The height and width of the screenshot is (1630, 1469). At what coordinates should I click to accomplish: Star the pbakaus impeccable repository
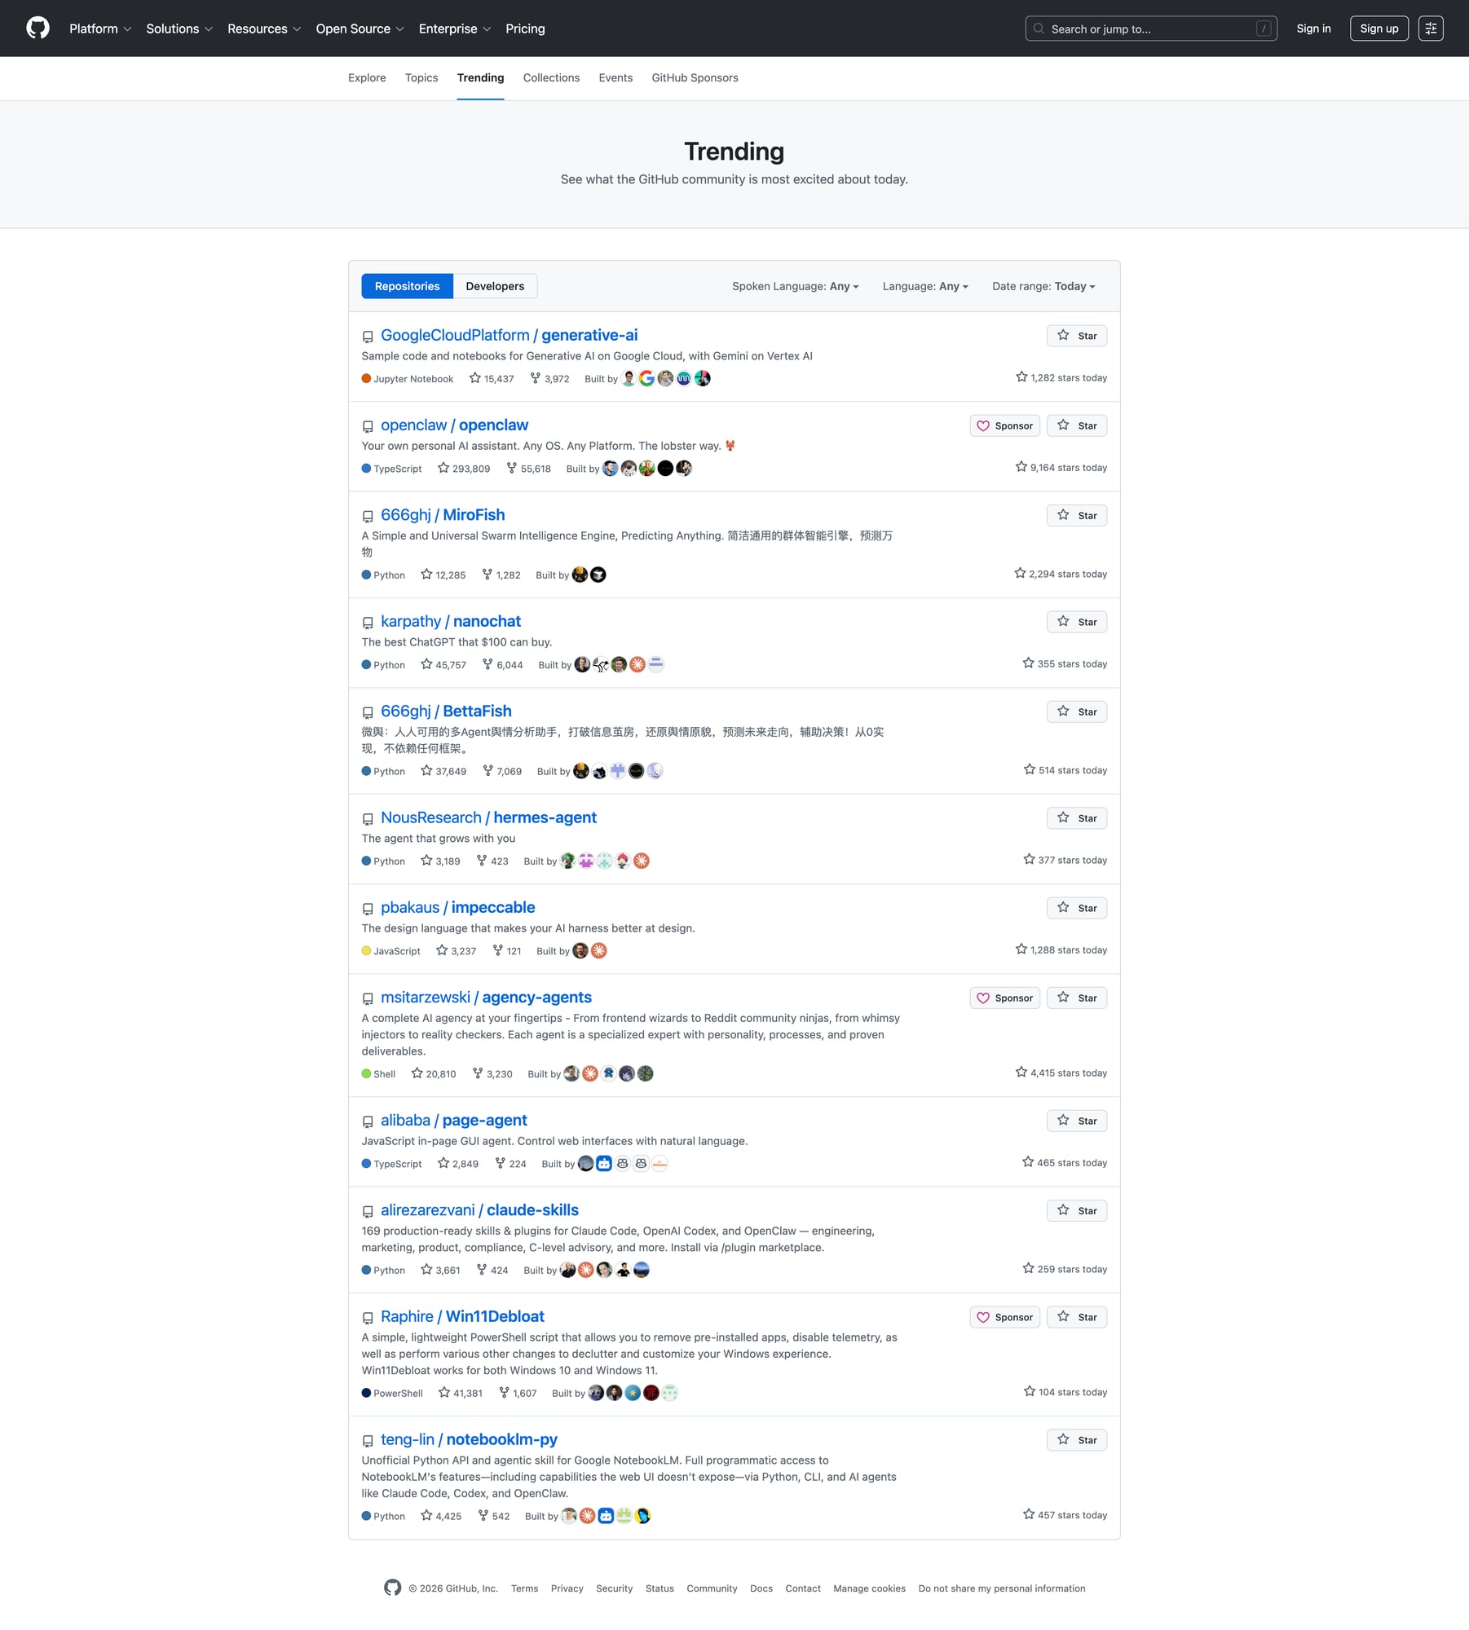tap(1076, 908)
